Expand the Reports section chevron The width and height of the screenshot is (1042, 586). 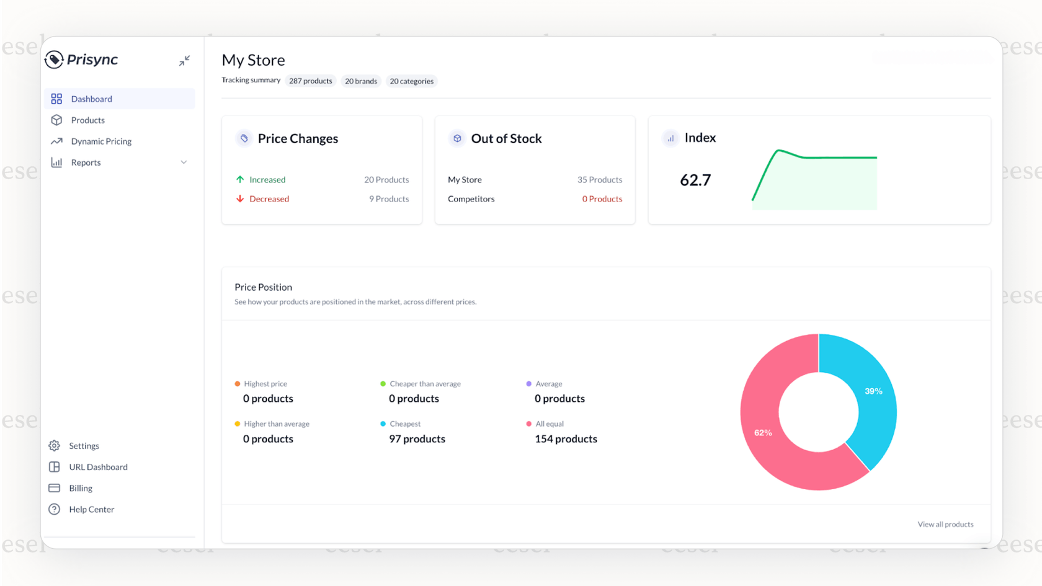[184, 162]
